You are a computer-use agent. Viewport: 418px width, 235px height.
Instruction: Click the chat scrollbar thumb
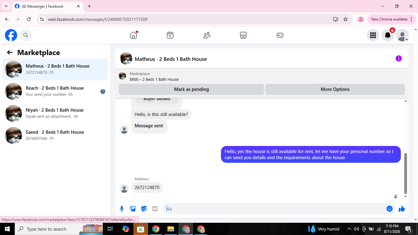click(405, 173)
